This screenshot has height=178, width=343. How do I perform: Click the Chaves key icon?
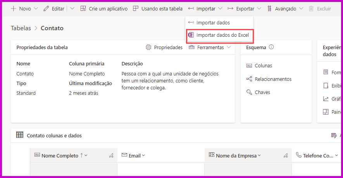[249, 92]
